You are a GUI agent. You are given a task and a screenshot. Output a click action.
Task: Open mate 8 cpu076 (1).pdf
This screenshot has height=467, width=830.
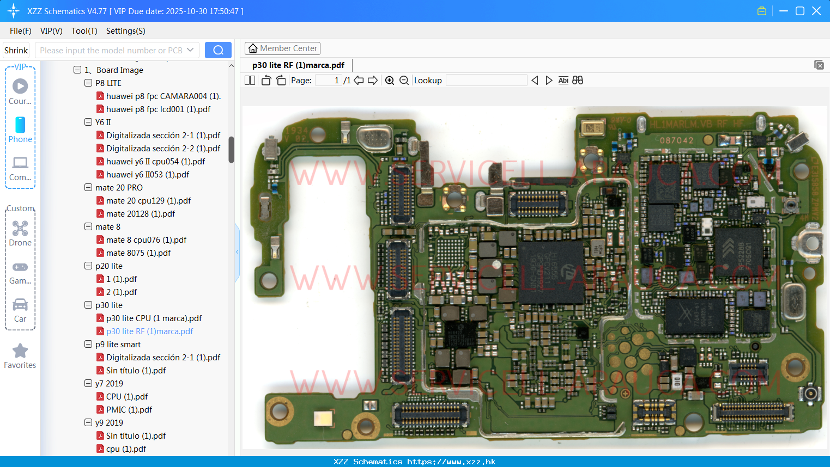pyautogui.click(x=147, y=239)
